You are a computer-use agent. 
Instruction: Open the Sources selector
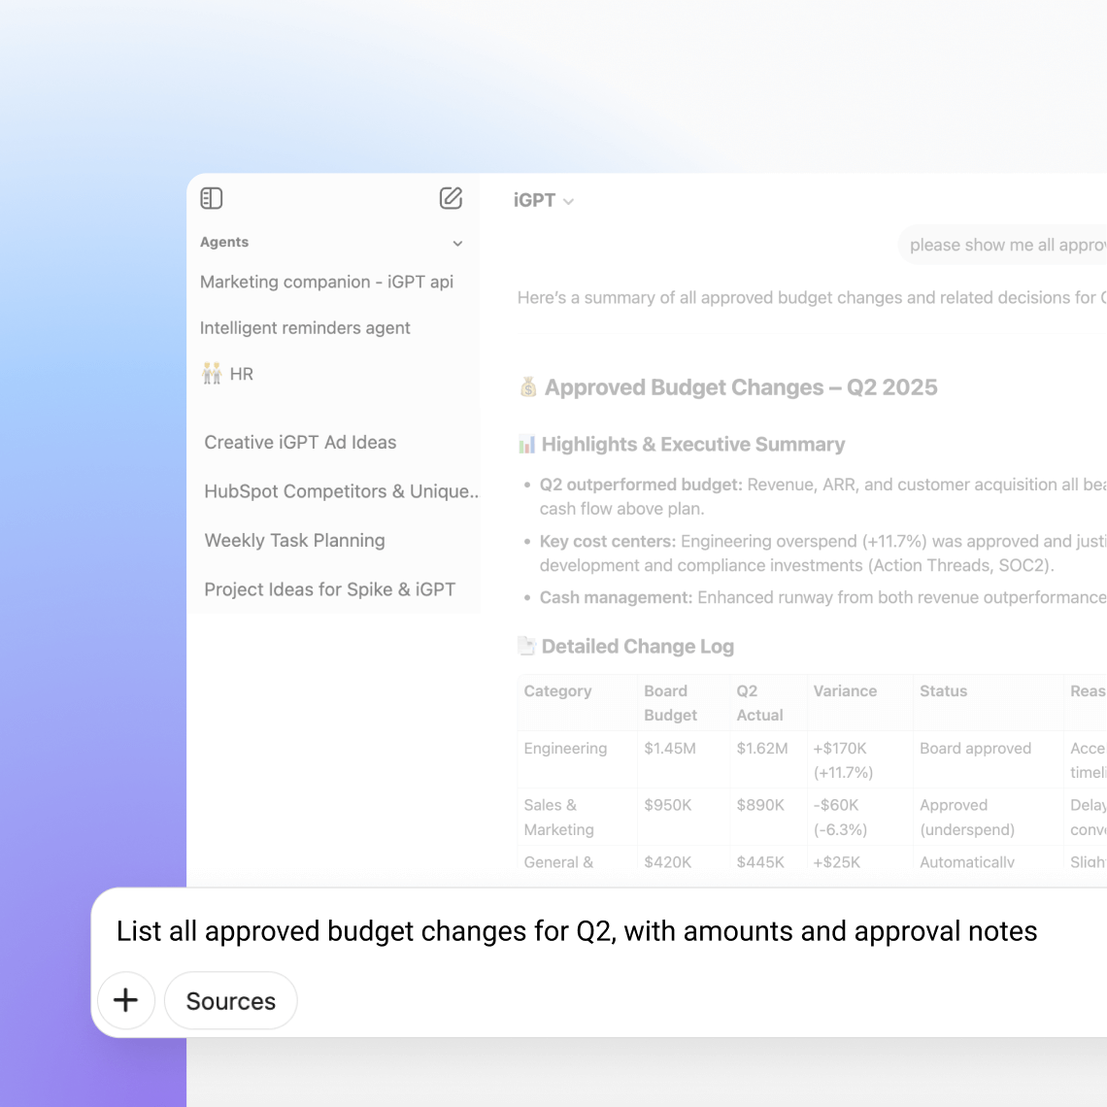(230, 1000)
